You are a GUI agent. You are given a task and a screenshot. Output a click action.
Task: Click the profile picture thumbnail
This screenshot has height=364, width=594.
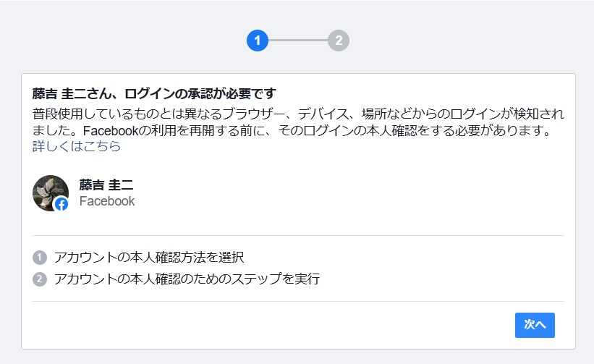pos(51,192)
